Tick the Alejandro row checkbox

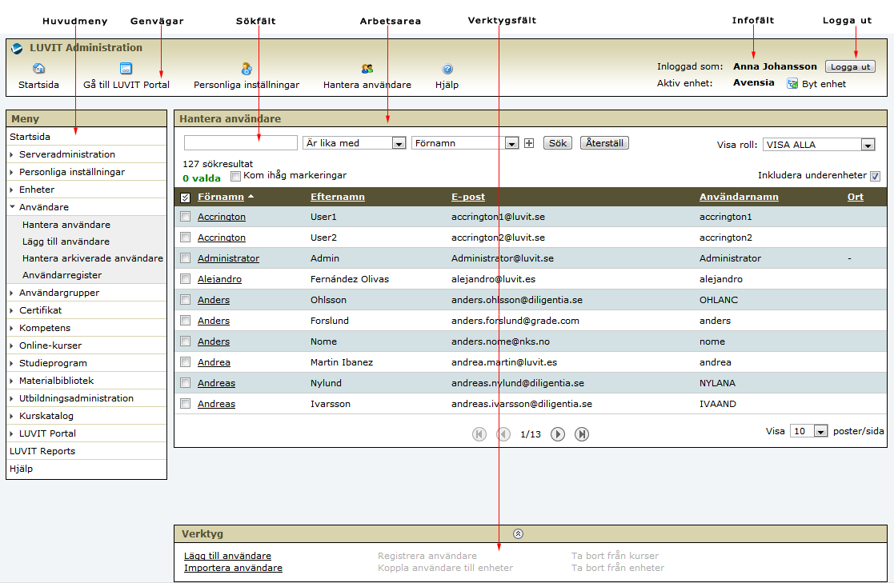[186, 278]
